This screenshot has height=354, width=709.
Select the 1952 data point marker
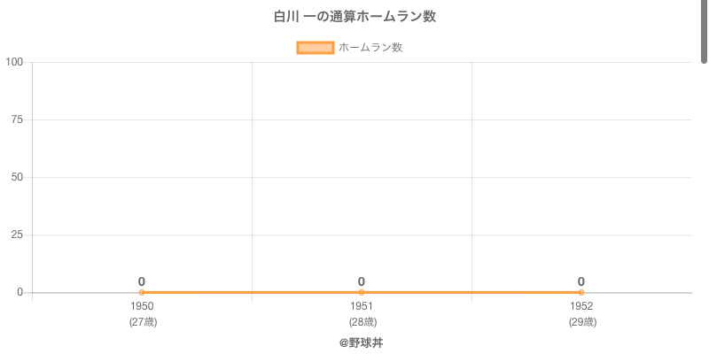pyautogui.click(x=581, y=292)
